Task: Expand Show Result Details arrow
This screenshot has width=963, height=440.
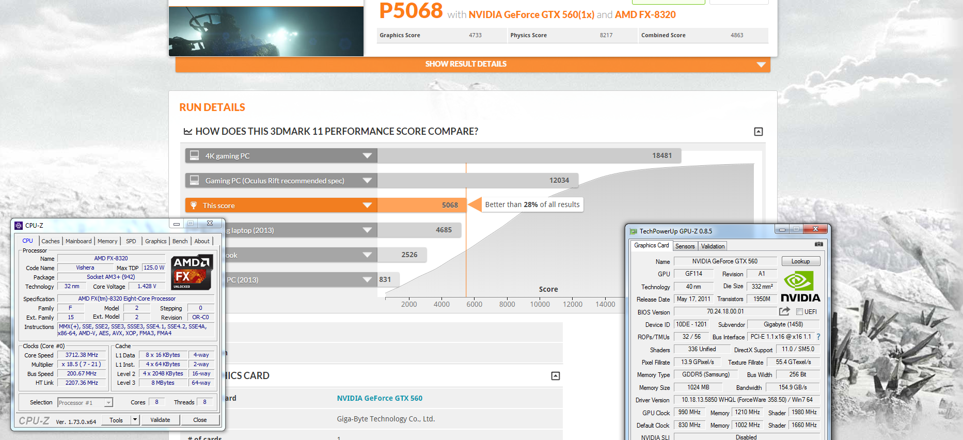Action: point(761,65)
